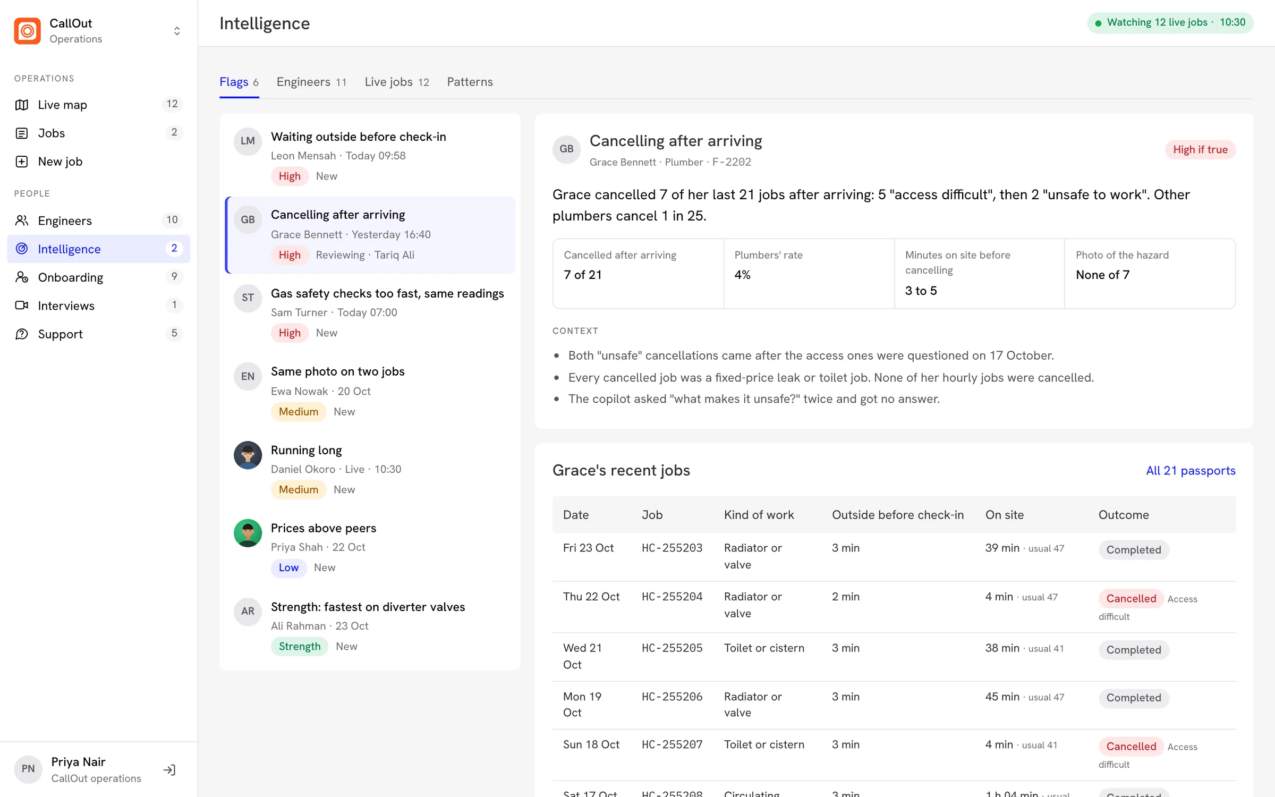Screen dimensions: 1275x797
Task: Go to Engineers in the People section
Action: [99, 221]
